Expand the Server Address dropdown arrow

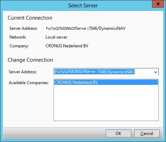coord(155,72)
